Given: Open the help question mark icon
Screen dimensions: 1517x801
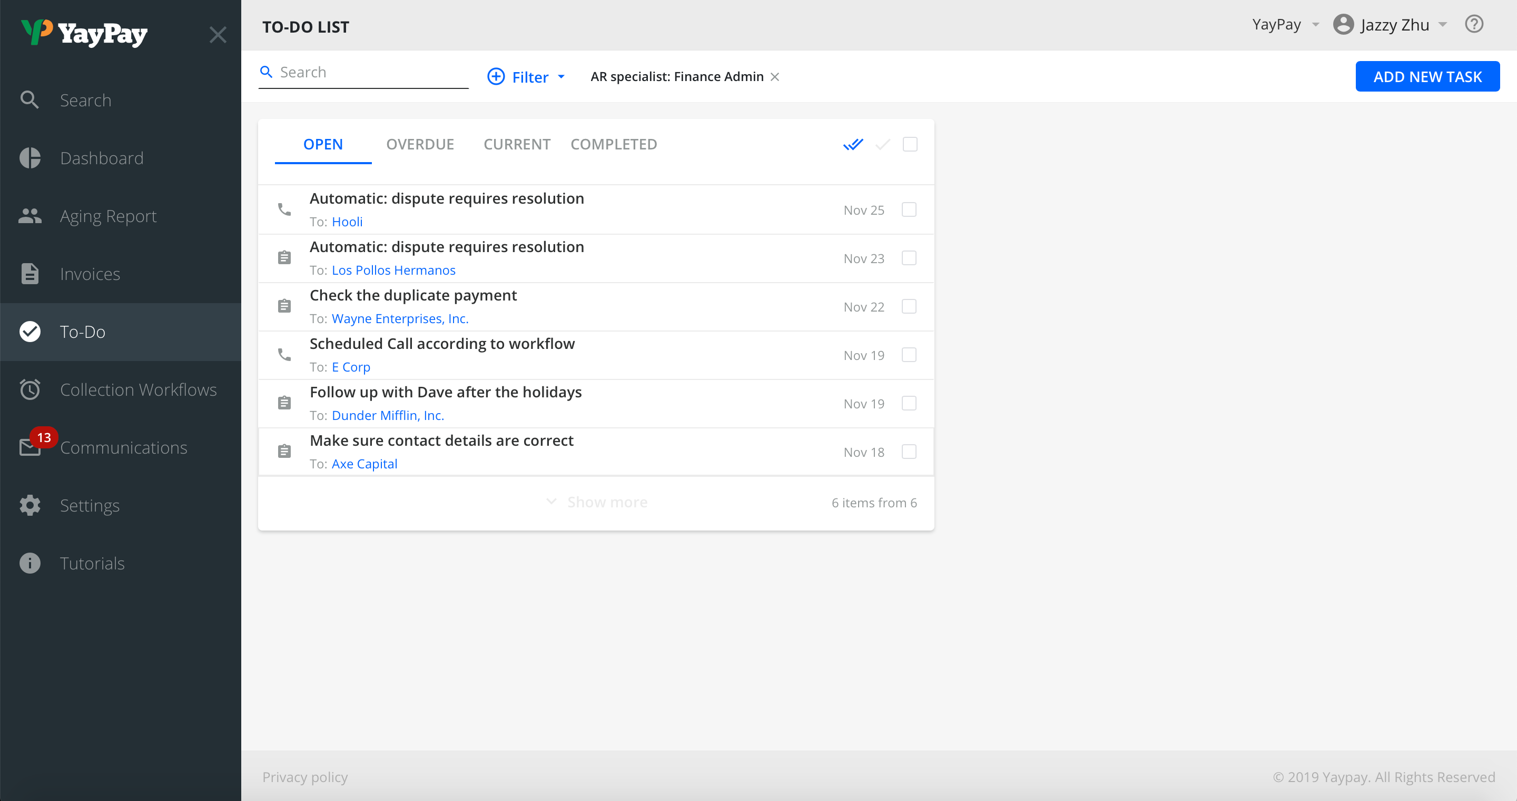Looking at the screenshot, I should [x=1474, y=24].
